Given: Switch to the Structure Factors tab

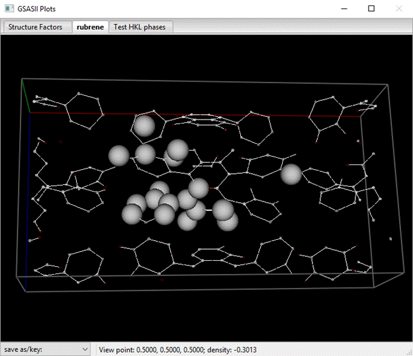Looking at the screenshot, I should pyautogui.click(x=35, y=27).
